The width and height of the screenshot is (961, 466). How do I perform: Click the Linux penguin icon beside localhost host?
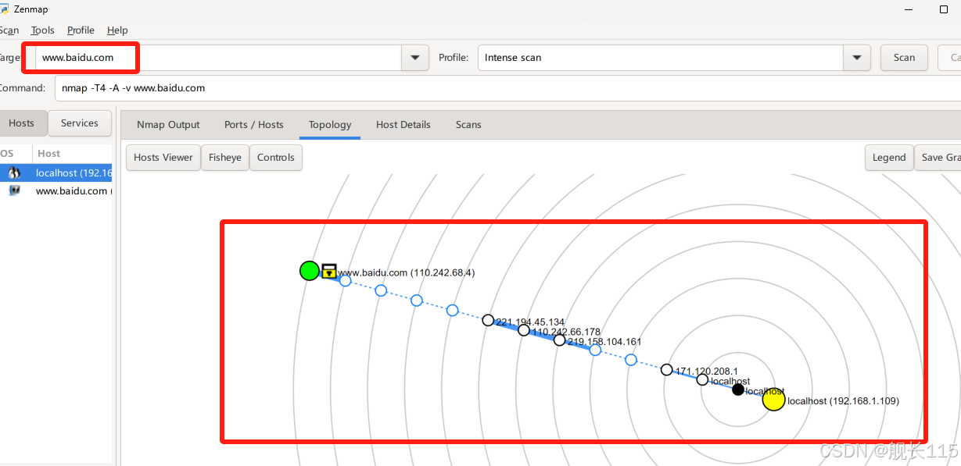(14, 173)
